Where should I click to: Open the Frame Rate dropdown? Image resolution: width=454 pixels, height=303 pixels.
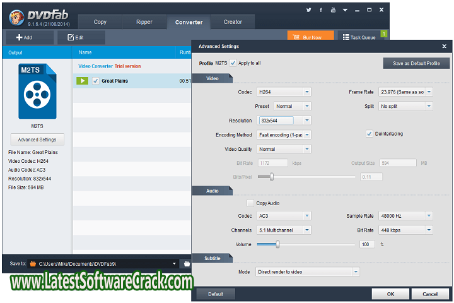[x=405, y=92]
